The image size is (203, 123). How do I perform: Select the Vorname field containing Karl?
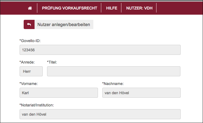click(x=59, y=93)
